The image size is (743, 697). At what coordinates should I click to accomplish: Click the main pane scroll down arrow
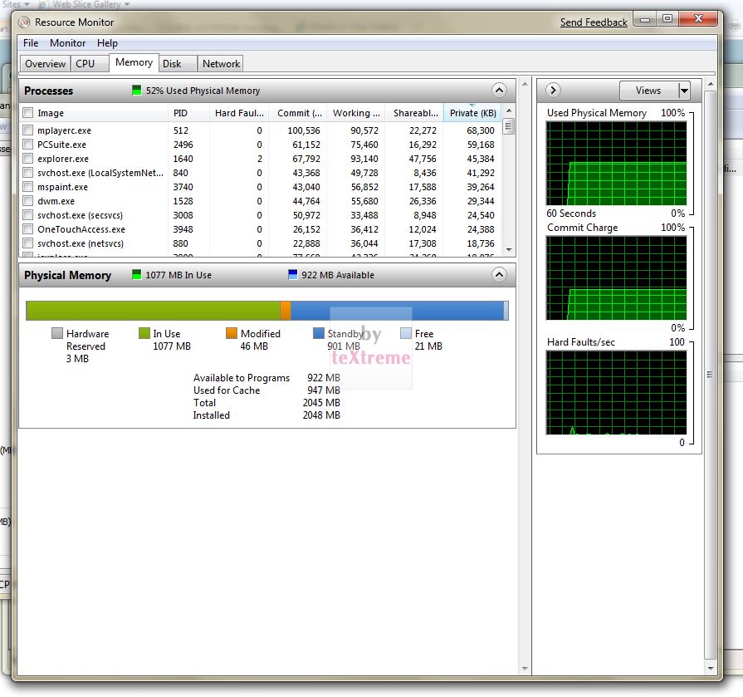pos(525,668)
